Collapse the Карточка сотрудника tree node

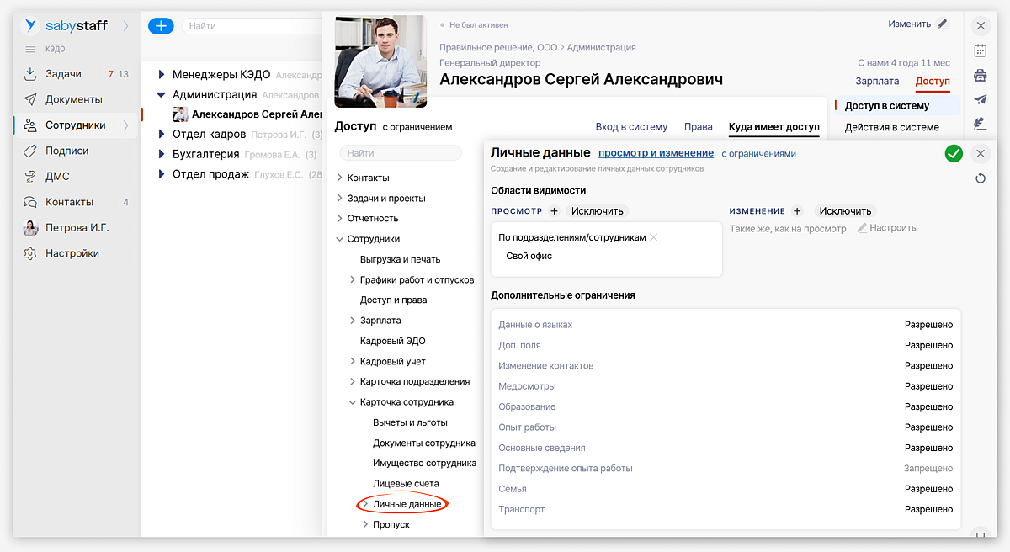click(x=353, y=402)
